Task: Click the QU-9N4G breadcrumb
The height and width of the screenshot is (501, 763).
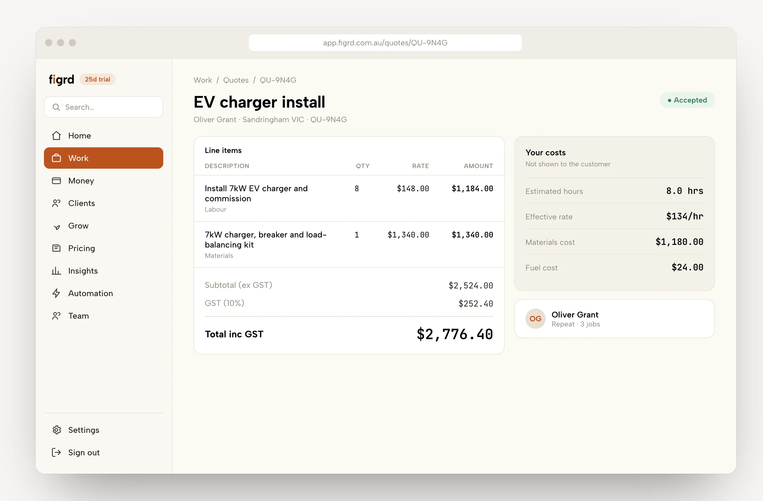Action: [x=278, y=80]
